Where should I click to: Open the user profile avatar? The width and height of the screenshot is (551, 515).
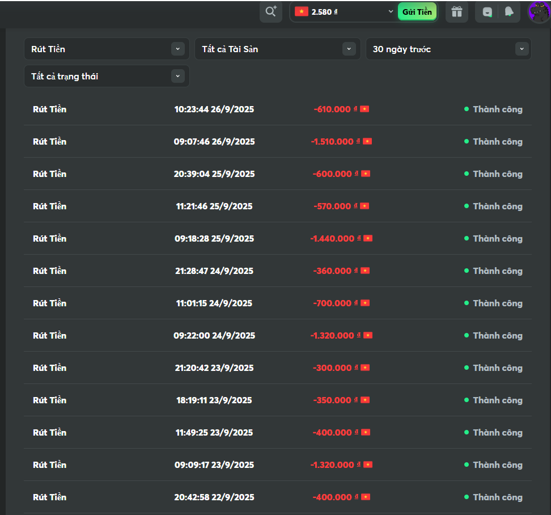[539, 12]
